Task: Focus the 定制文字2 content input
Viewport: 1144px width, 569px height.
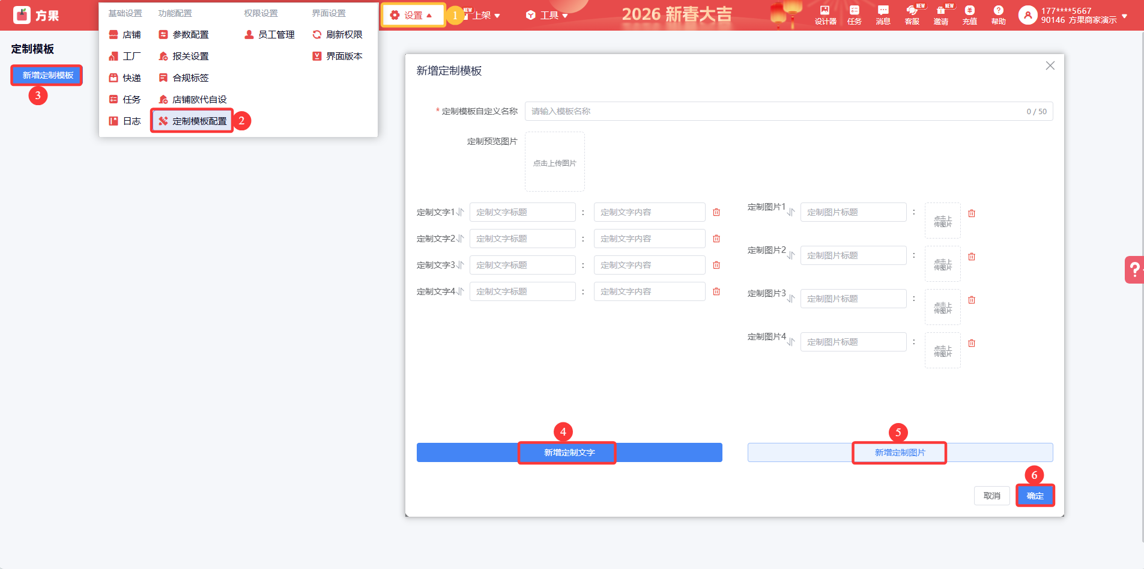Action: pos(650,239)
